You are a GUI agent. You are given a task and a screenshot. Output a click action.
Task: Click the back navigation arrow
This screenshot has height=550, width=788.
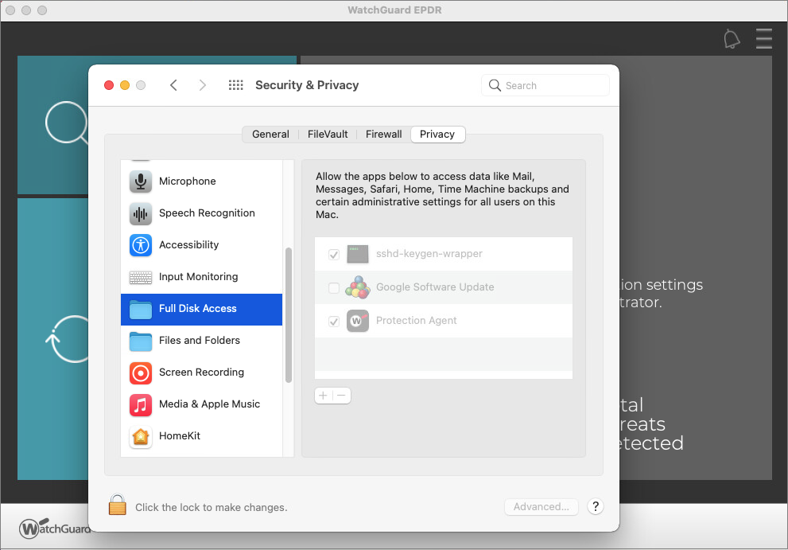click(173, 84)
